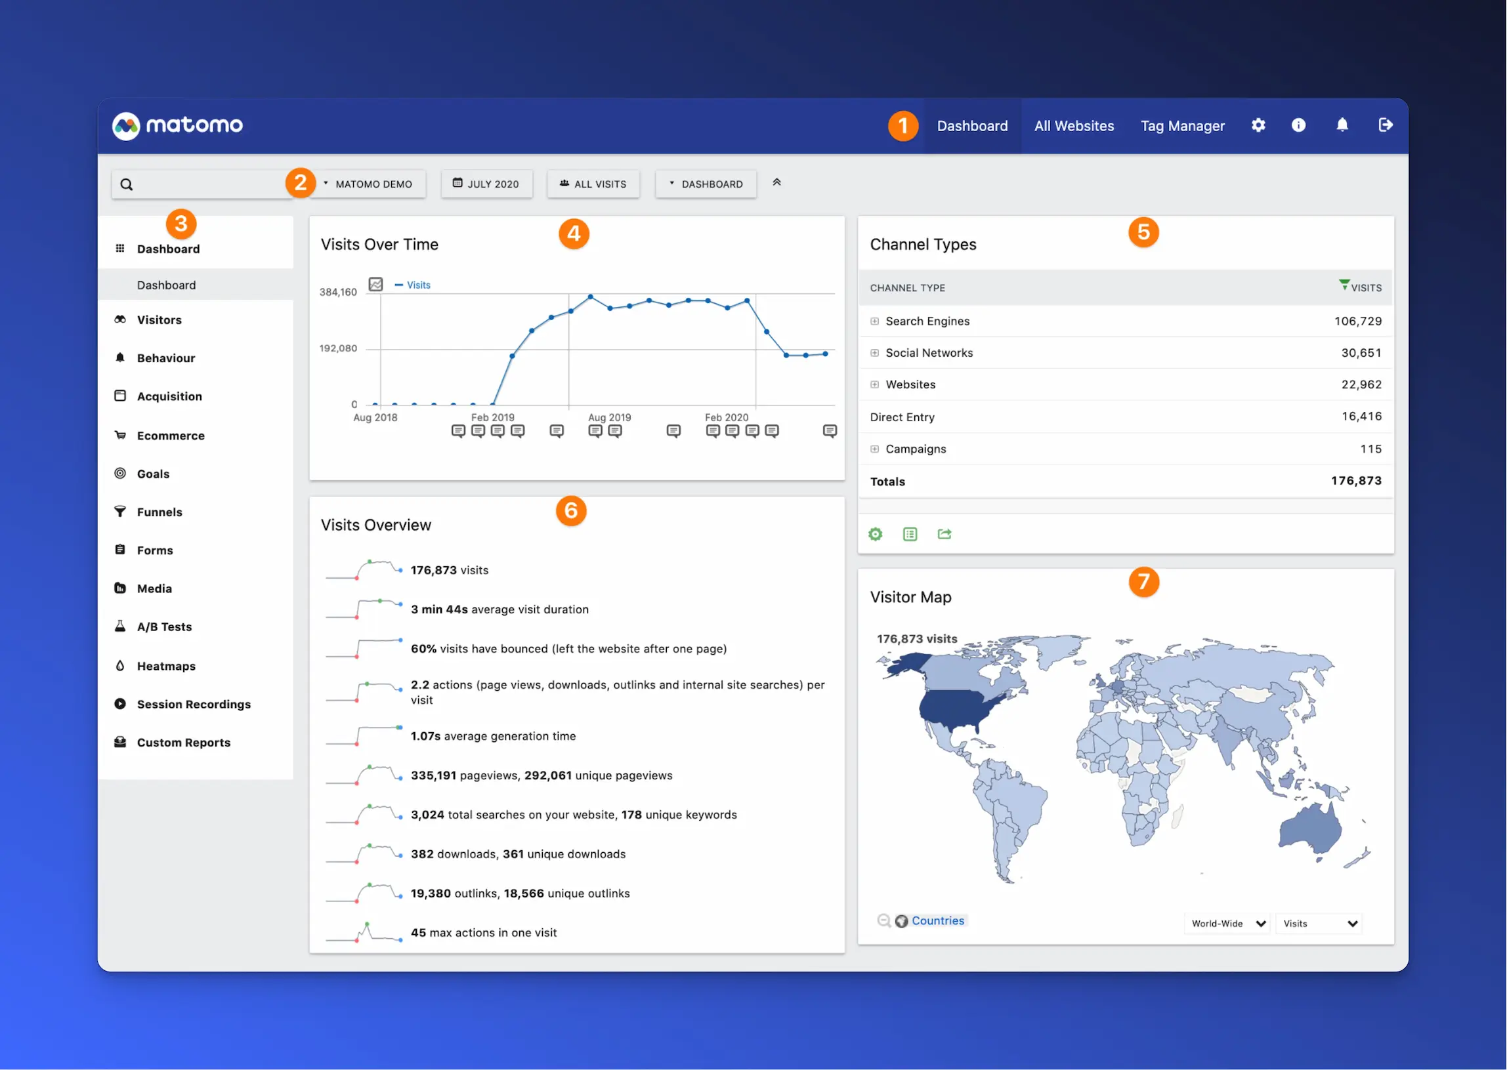This screenshot has width=1507, height=1070.
Task: Click the metrics picker icon on graph
Action: (x=375, y=285)
